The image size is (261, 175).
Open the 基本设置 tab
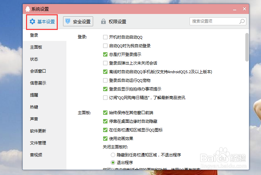click(x=42, y=22)
